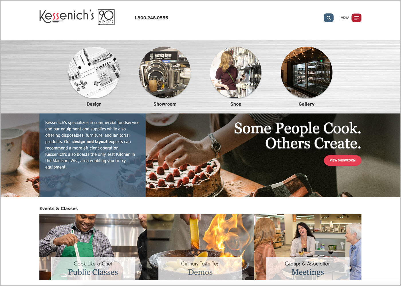The height and width of the screenshot is (286, 401).
Task: Click the MENU text label
Action: [345, 18]
